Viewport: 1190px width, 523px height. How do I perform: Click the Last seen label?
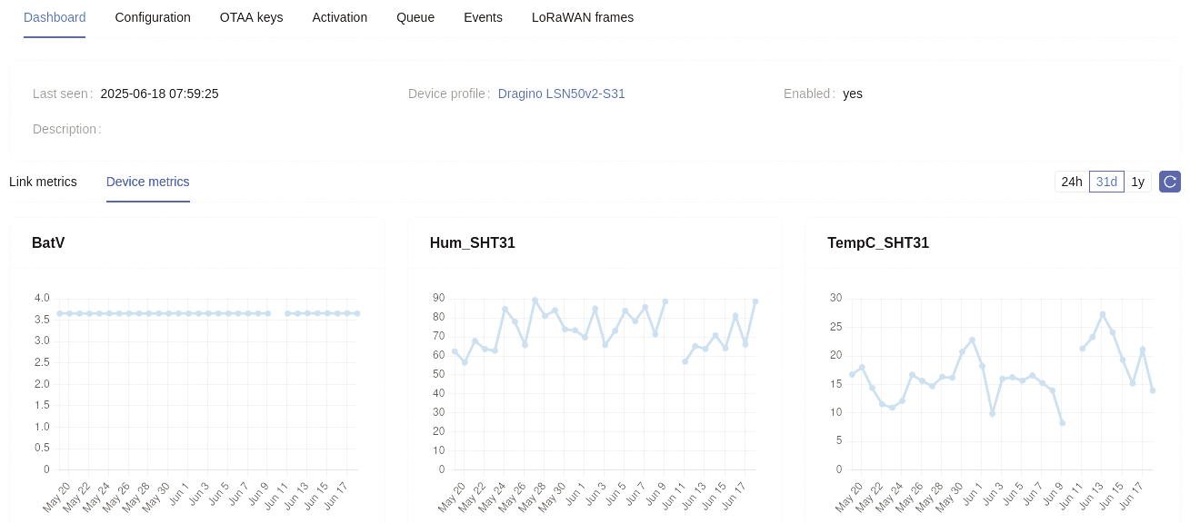(x=61, y=94)
